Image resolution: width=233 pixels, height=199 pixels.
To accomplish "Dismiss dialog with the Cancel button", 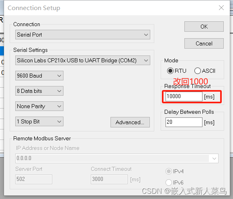I will (x=204, y=43).
